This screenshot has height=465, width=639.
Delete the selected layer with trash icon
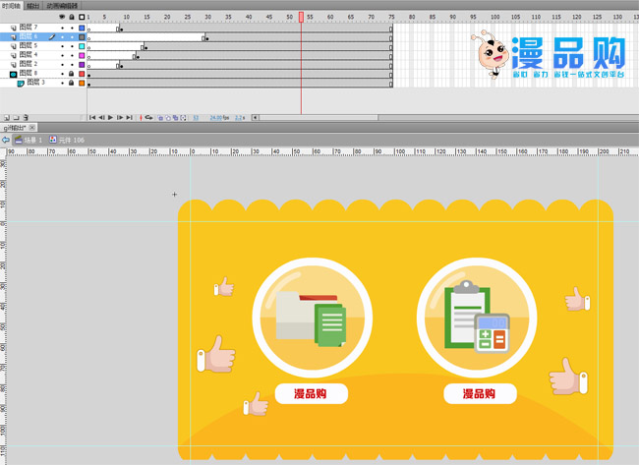pos(26,117)
